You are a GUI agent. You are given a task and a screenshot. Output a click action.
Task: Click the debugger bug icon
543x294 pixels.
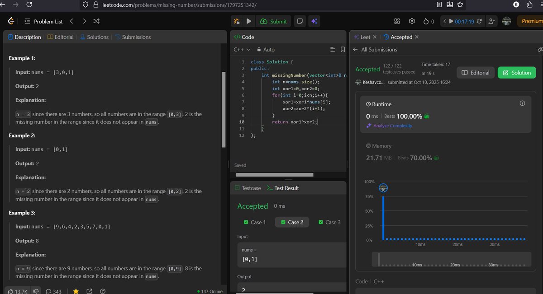(x=237, y=21)
